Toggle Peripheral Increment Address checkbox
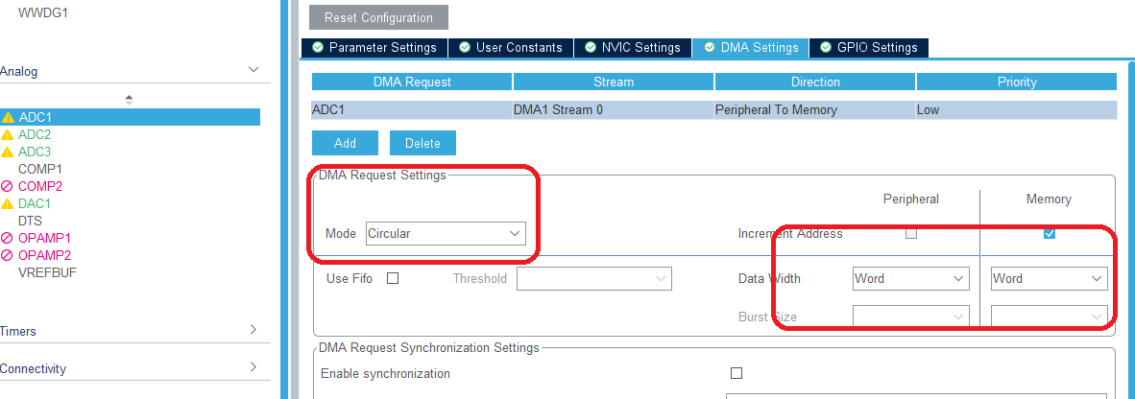 [x=911, y=233]
